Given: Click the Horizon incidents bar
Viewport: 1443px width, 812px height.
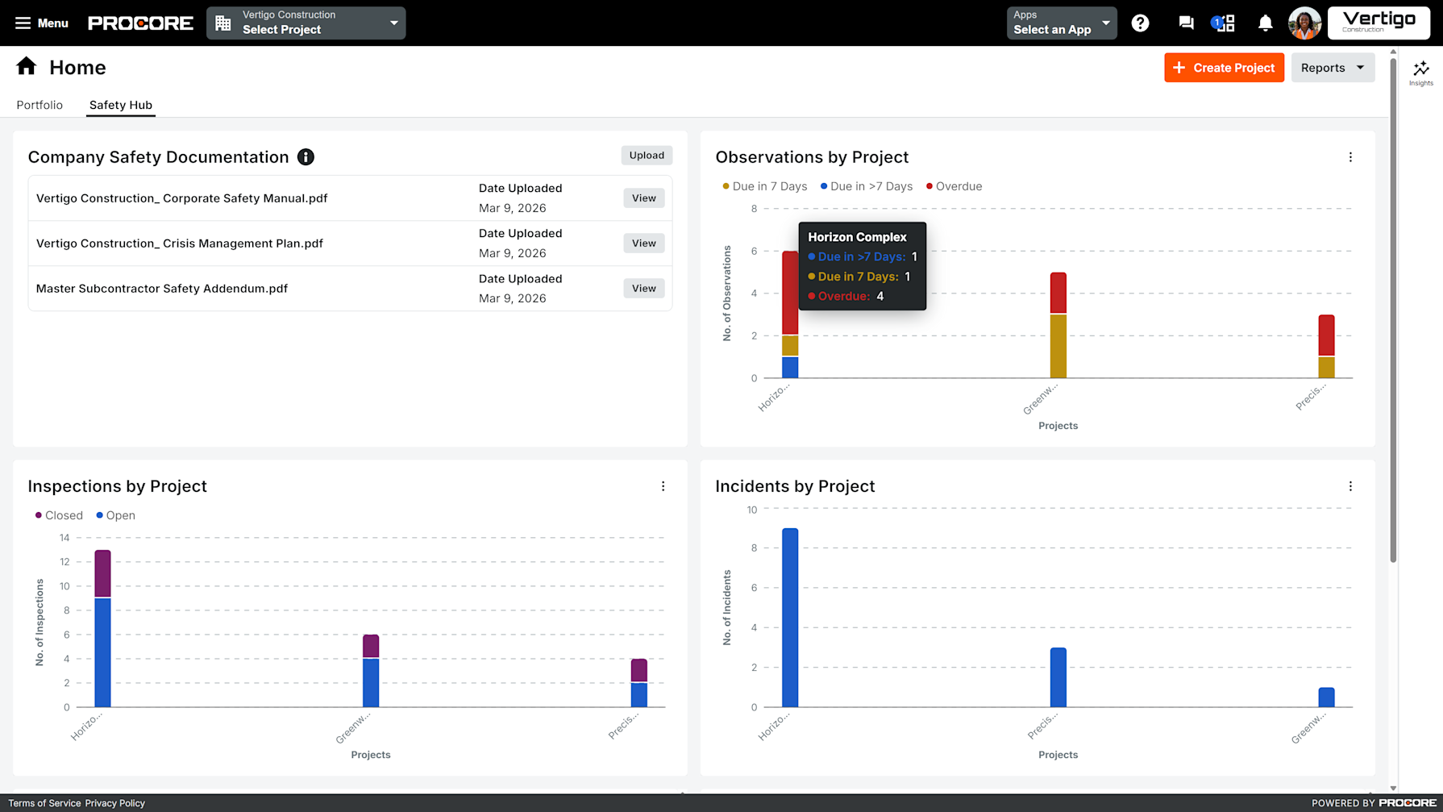Looking at the screenshot, I should pyautogui.click(x=790, y=618).
